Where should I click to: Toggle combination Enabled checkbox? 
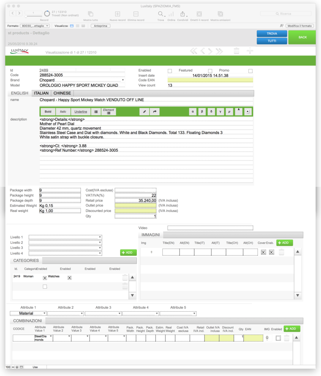point(278,338)
